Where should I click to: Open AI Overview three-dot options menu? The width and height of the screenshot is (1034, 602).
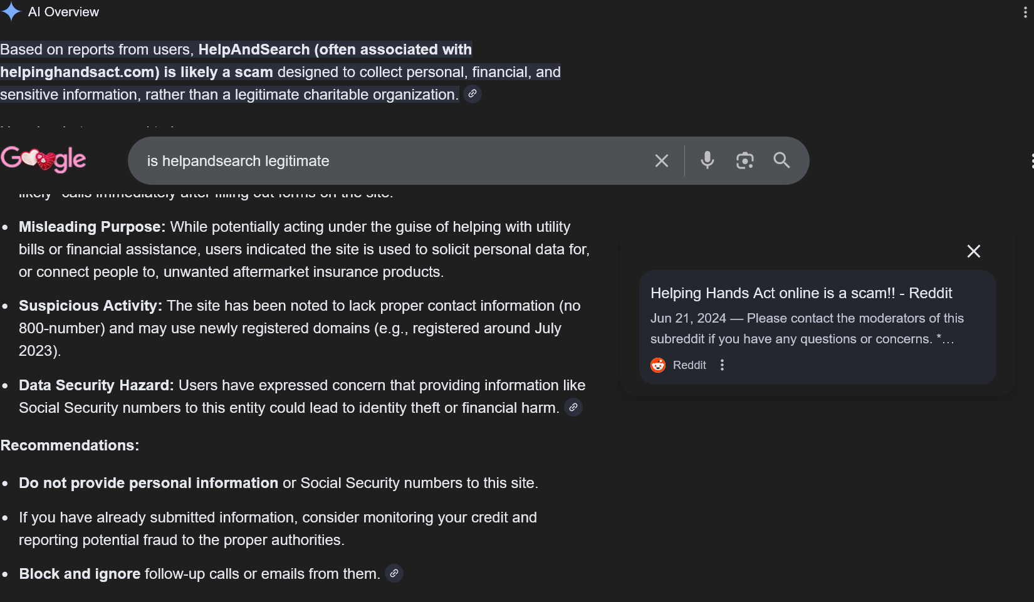pos(1025,12)
